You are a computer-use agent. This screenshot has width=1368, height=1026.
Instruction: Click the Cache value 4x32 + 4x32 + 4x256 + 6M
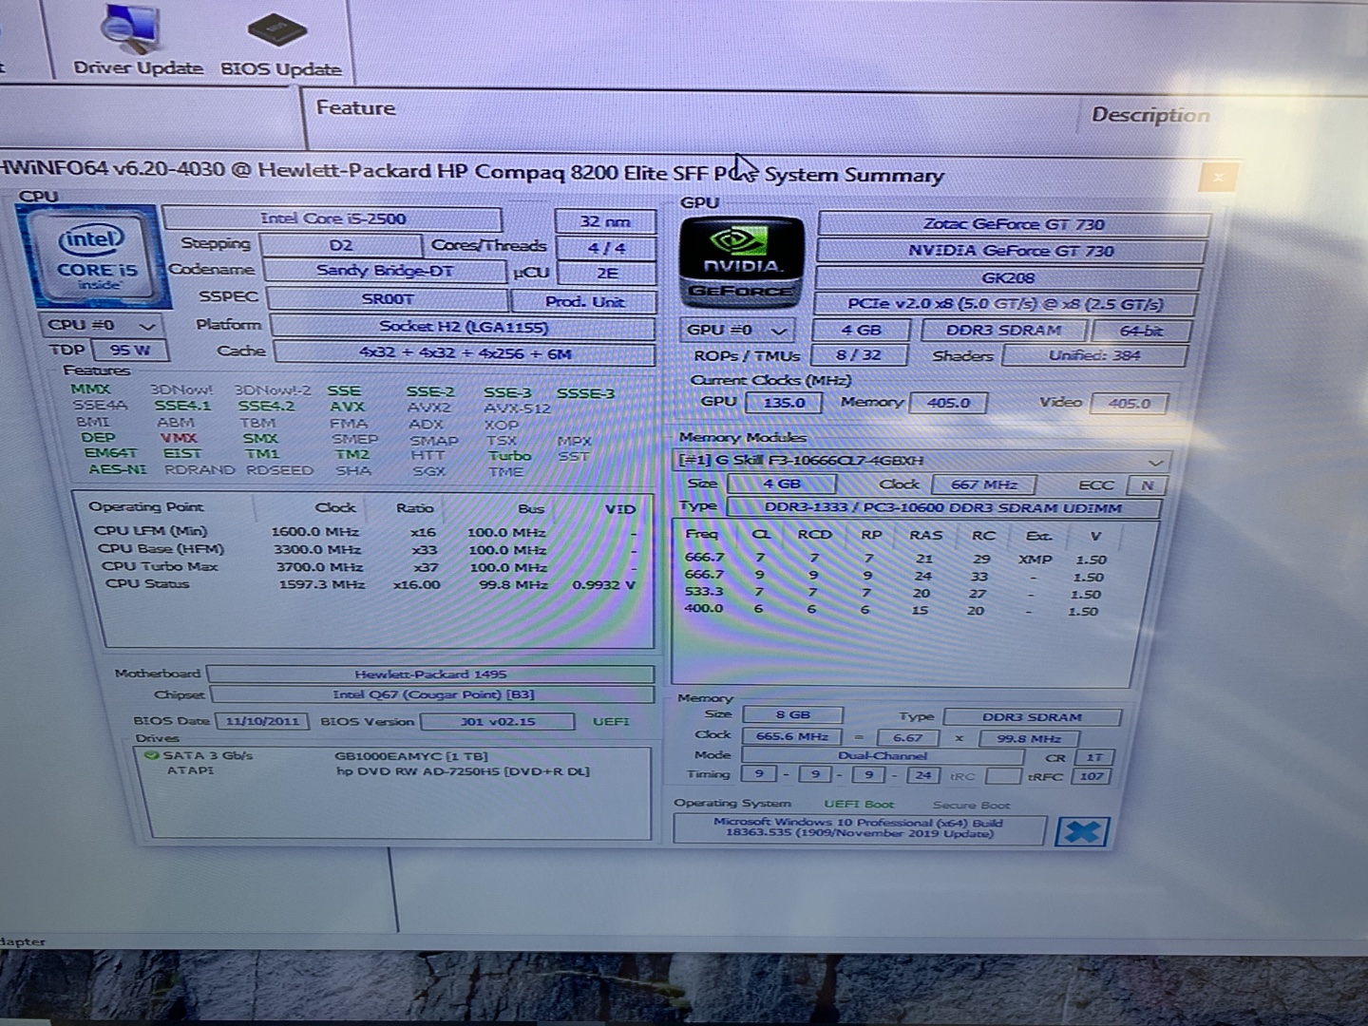(465, 353)
